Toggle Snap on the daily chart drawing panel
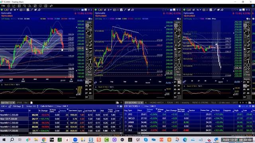Viewport: 255px width, 143px height. click(177, 75)
